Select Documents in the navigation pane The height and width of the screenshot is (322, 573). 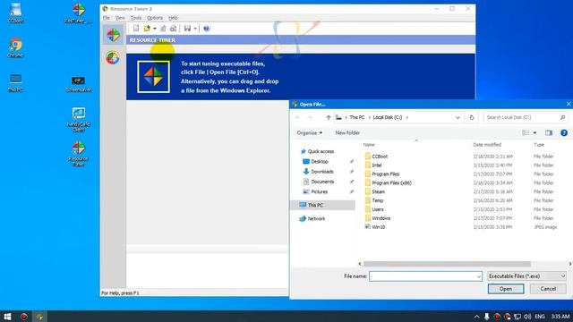coord(319,182)
